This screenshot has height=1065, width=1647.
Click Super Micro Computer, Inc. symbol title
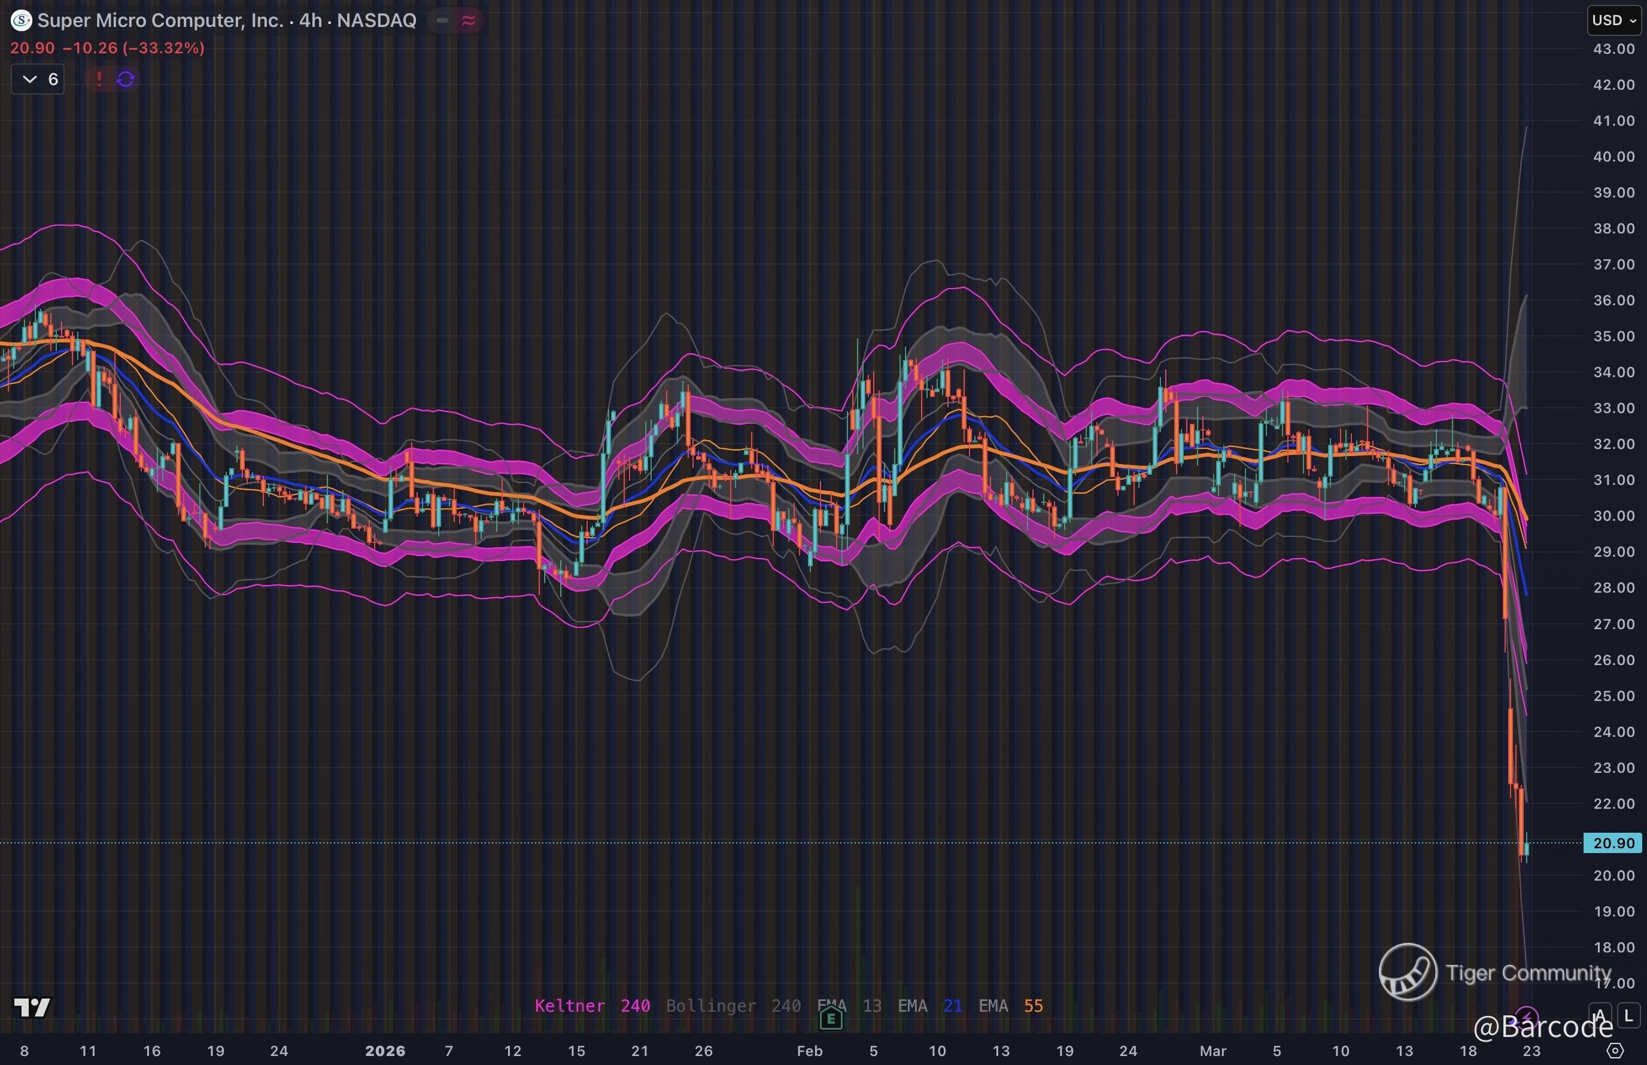(x=160, y=21)
